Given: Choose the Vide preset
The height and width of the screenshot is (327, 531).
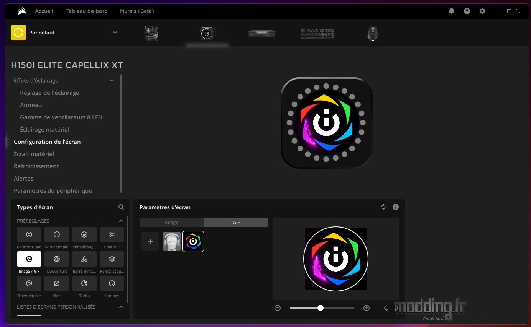Looking at the screenshot, I should [57, 283].
